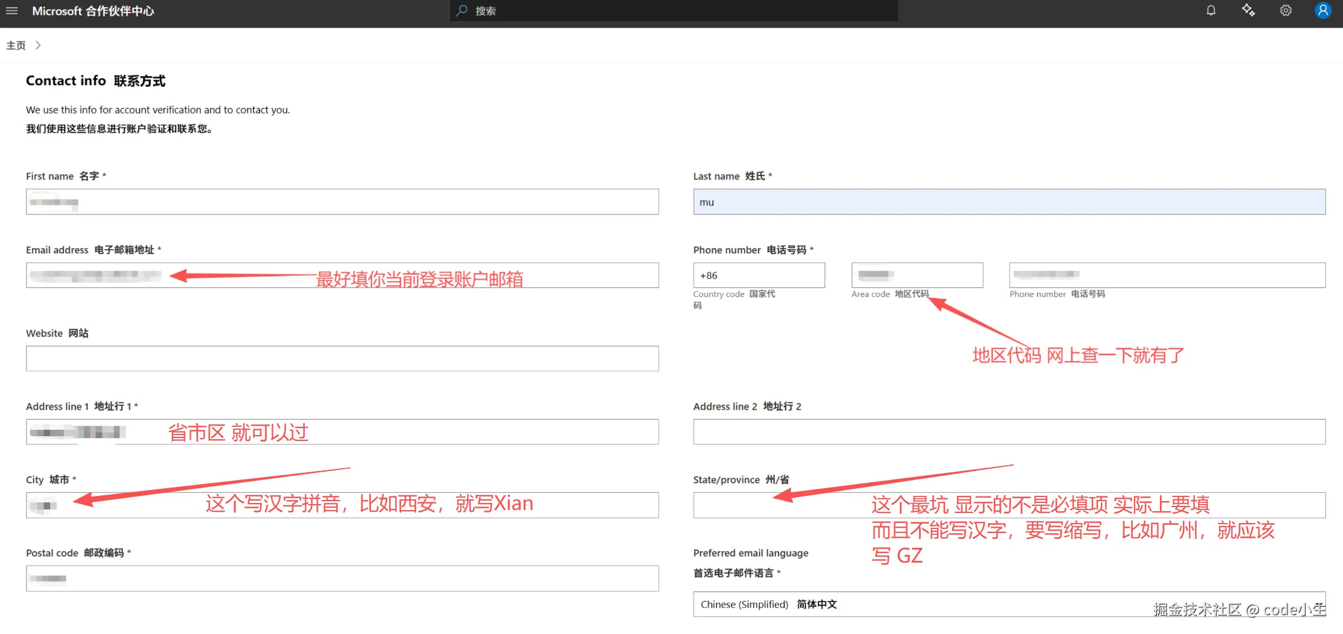The image size is (1343, 634).
Task: Click the Phone number 电话号码 heading label
Action: [x=753, y=250]
